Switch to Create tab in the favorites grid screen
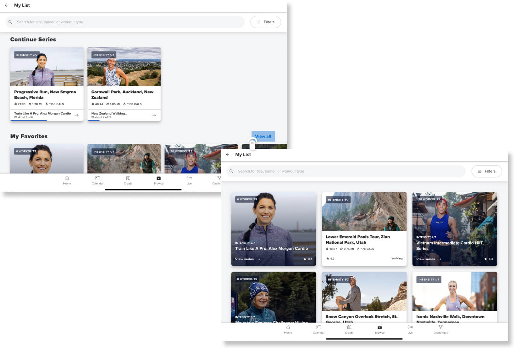Viewport: 515px width, 348px height. coord(349,329)
